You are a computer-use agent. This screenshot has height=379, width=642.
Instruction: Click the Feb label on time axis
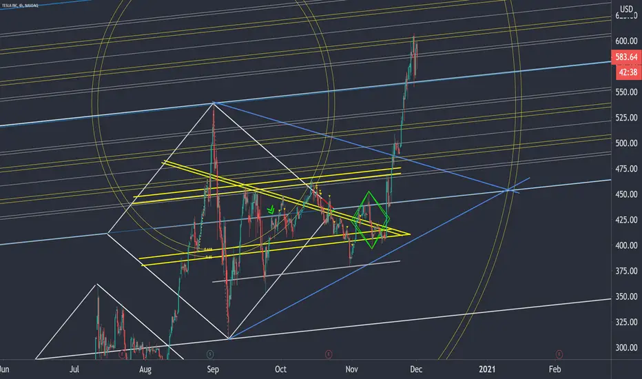(555, 369)
